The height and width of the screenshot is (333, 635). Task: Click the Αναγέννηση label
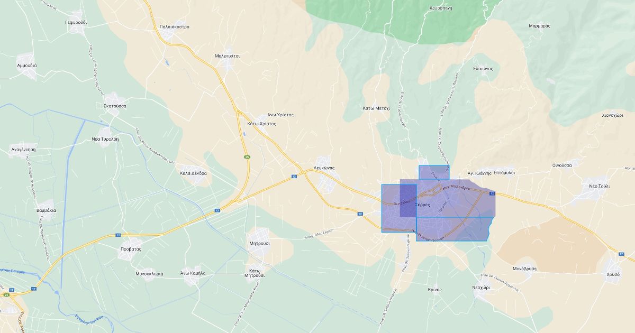tap(23, 150)
